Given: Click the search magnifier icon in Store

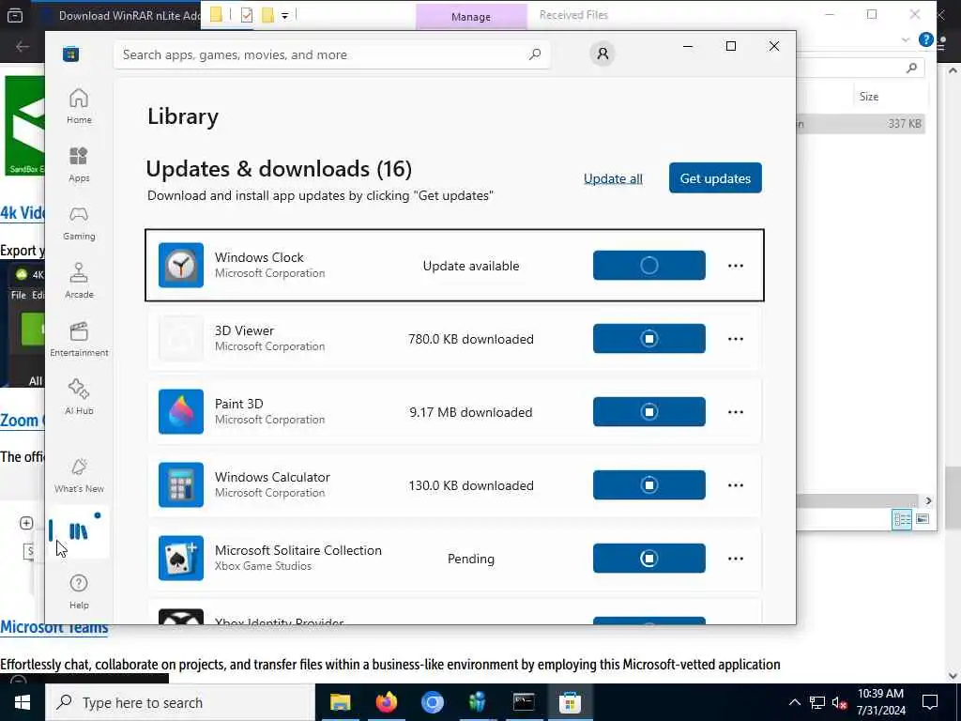Looking at the screenshot, I should point(534,54).
